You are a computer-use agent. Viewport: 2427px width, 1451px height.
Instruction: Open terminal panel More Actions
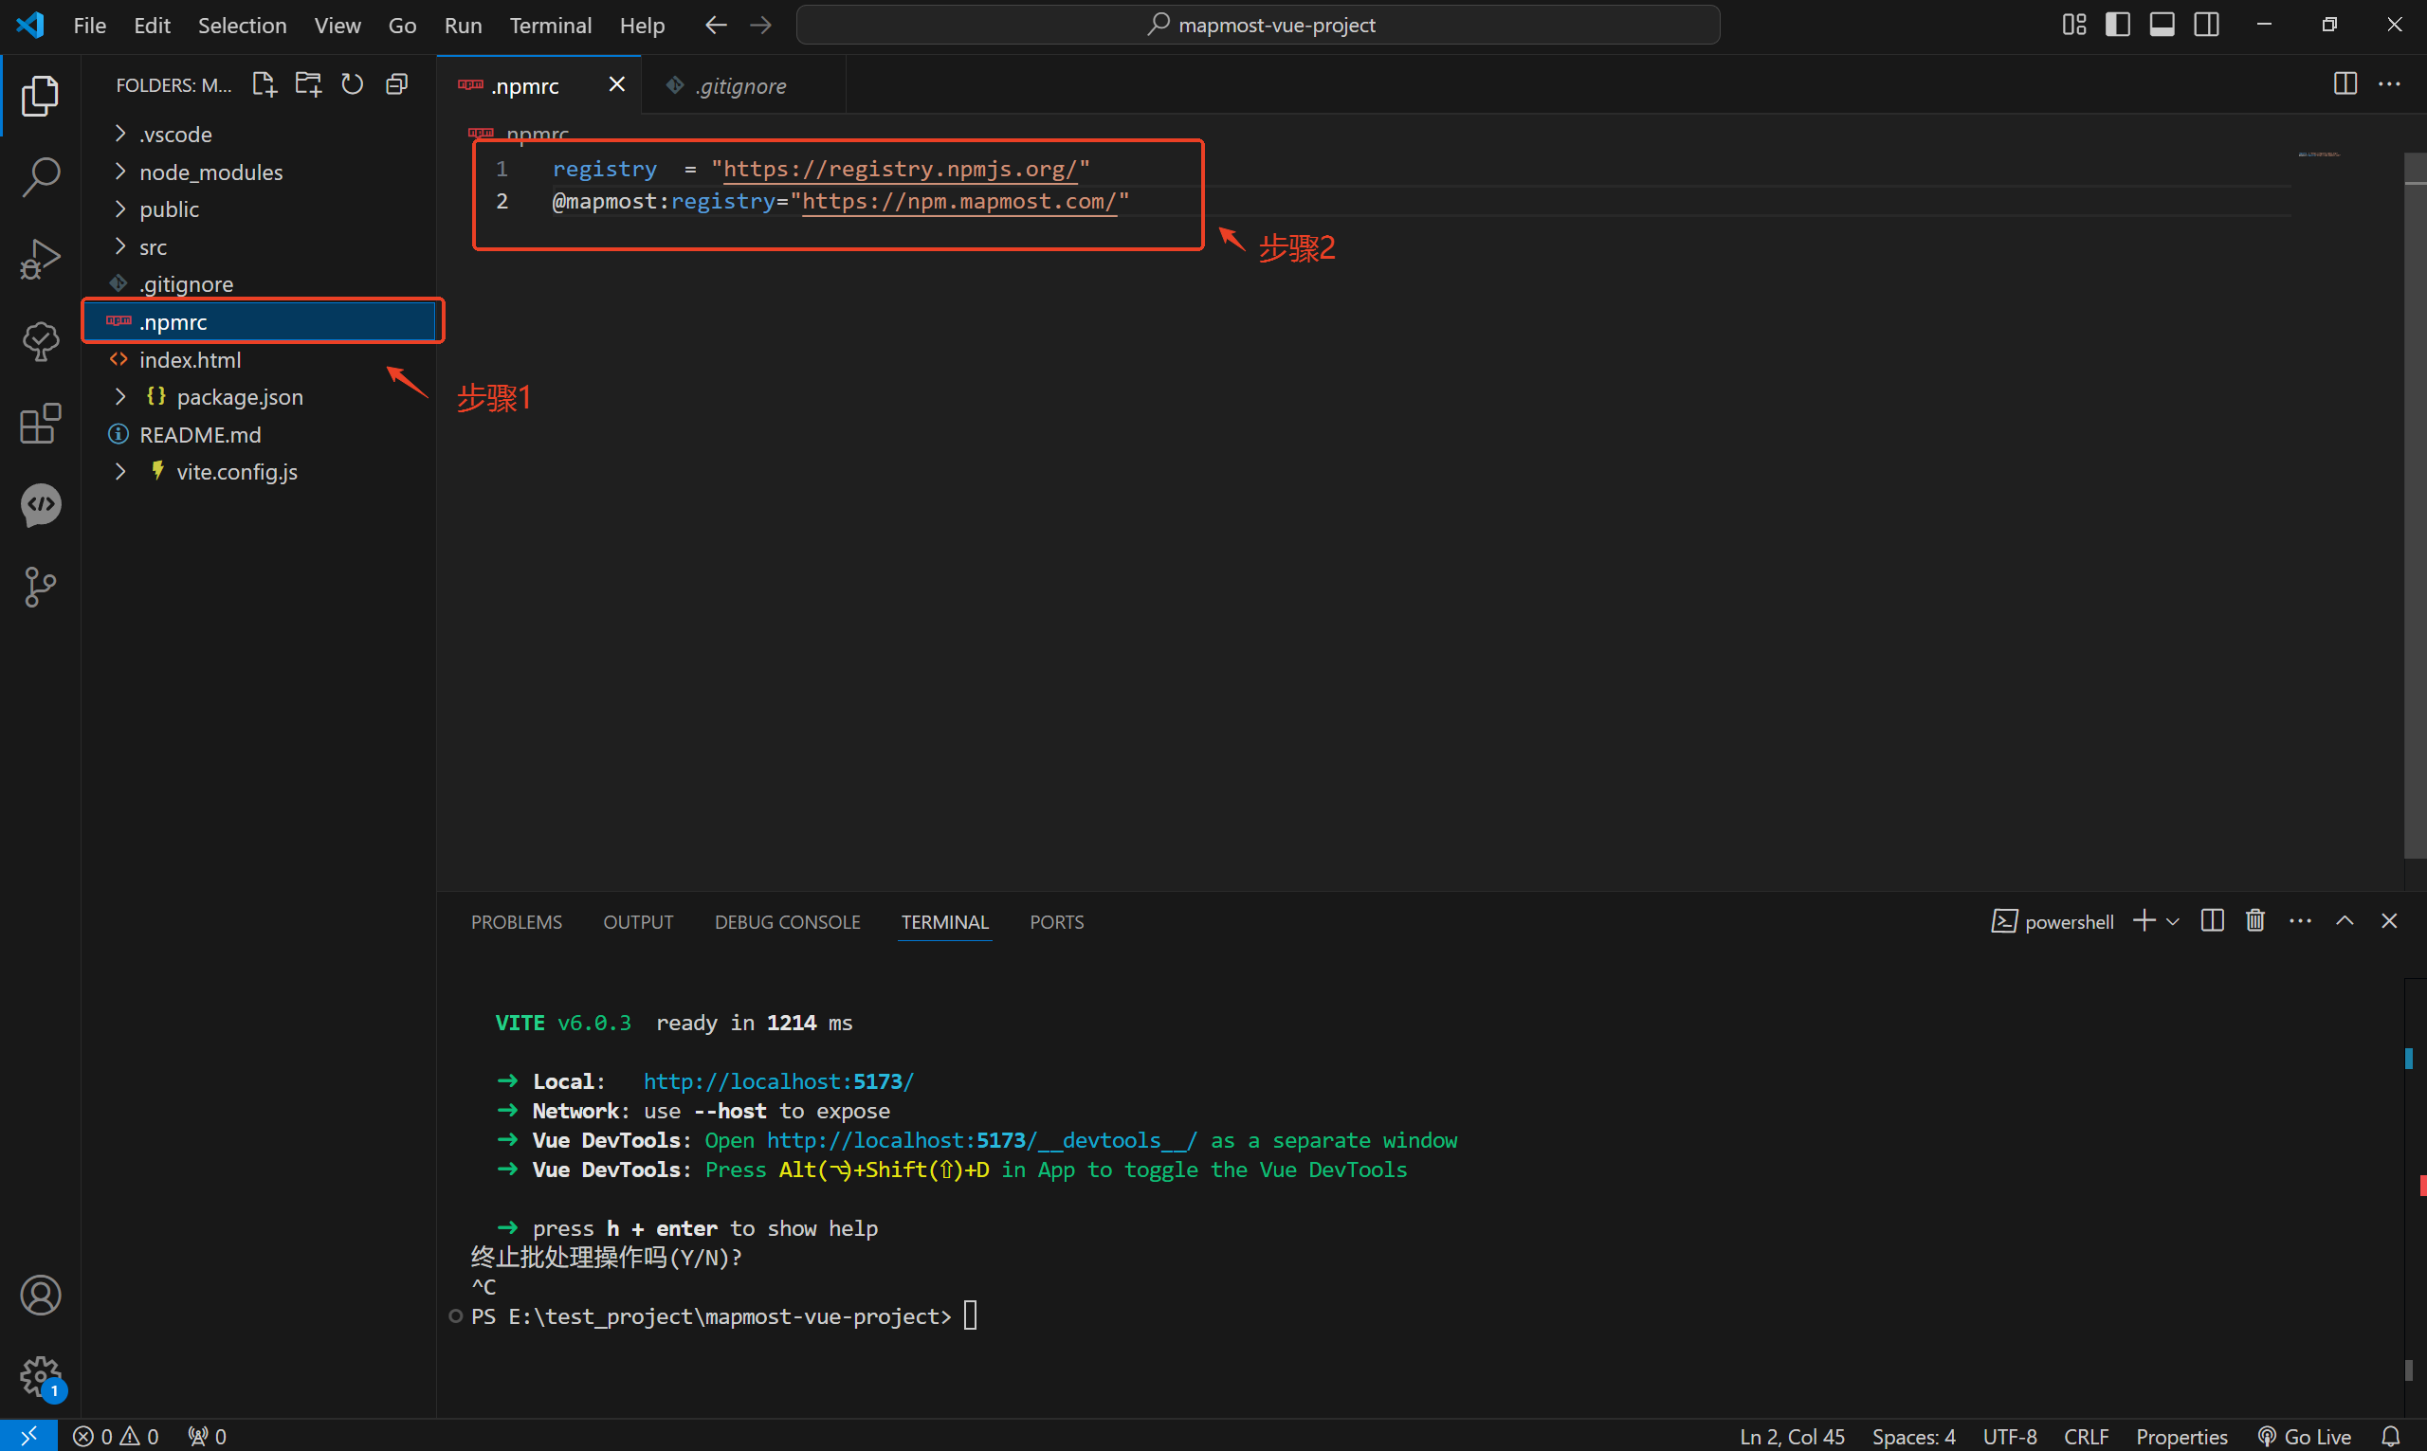click(x=2300, y=920)
